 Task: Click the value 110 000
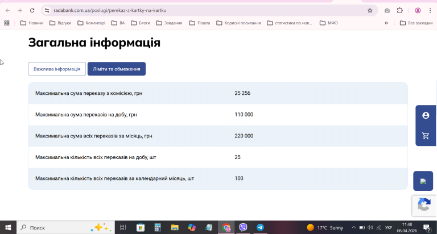[244, 115]
